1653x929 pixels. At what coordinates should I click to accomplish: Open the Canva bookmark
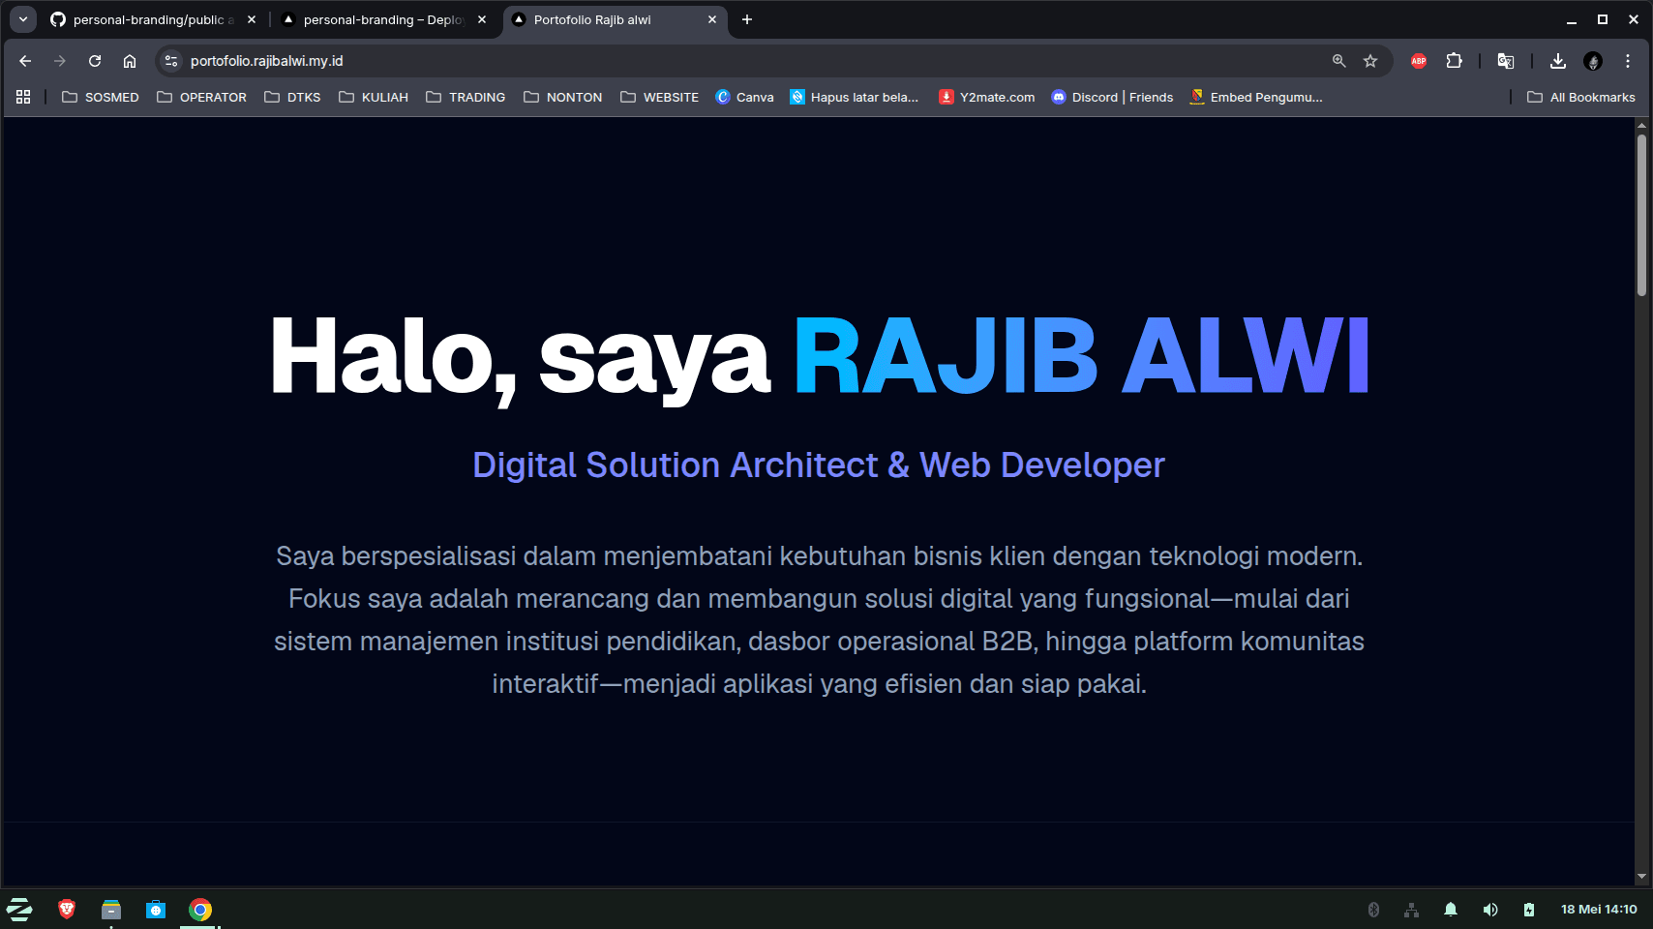[x=744, y=97]
